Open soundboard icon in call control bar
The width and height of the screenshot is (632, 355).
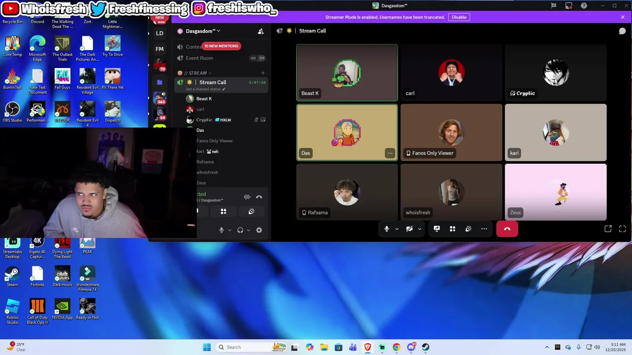tap(468, 229)
